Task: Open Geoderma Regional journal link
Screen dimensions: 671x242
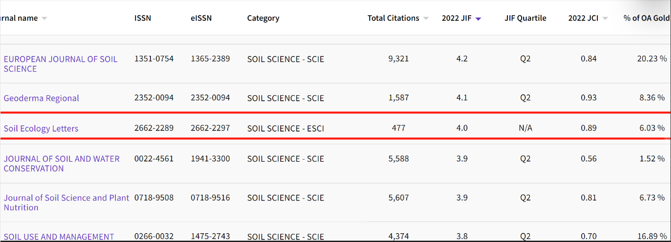Action: [x=41, y=98]
